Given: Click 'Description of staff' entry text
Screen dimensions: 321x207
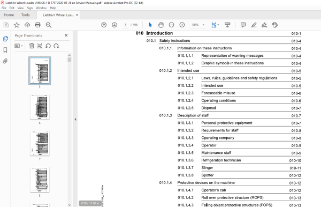Looking at the screenshot, I should [193, 115].
